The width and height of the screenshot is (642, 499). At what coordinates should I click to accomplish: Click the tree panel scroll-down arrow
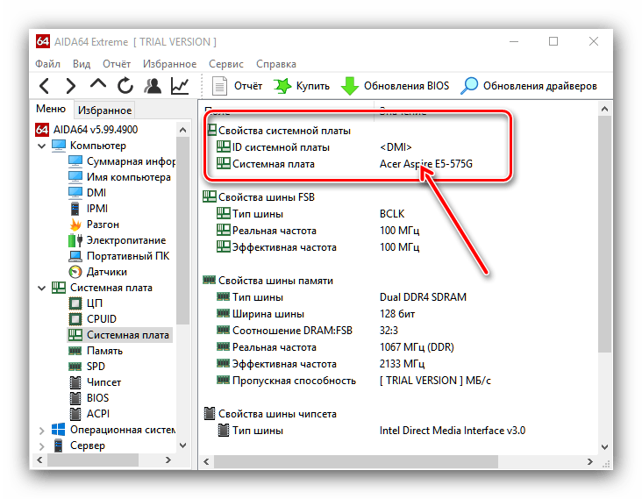[x=183, y=446]
